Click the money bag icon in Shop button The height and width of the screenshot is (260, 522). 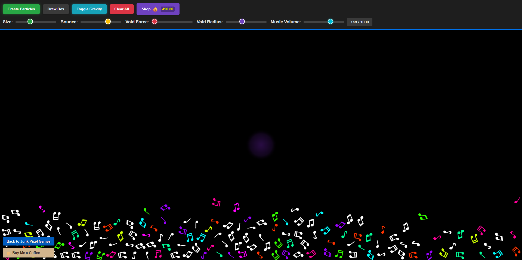tap(155, 9)
